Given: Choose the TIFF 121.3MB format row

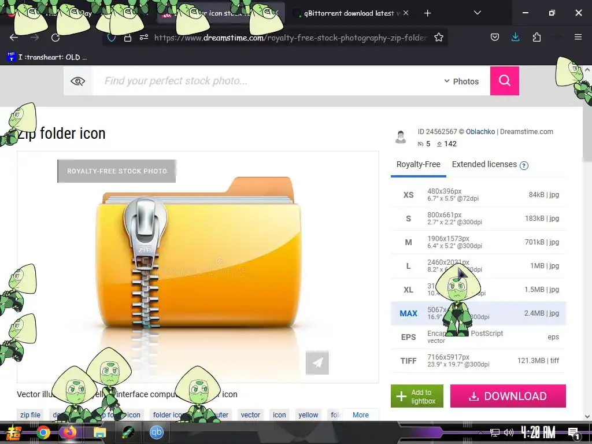Looking at the screenshot, I should [x=478, y=361].
